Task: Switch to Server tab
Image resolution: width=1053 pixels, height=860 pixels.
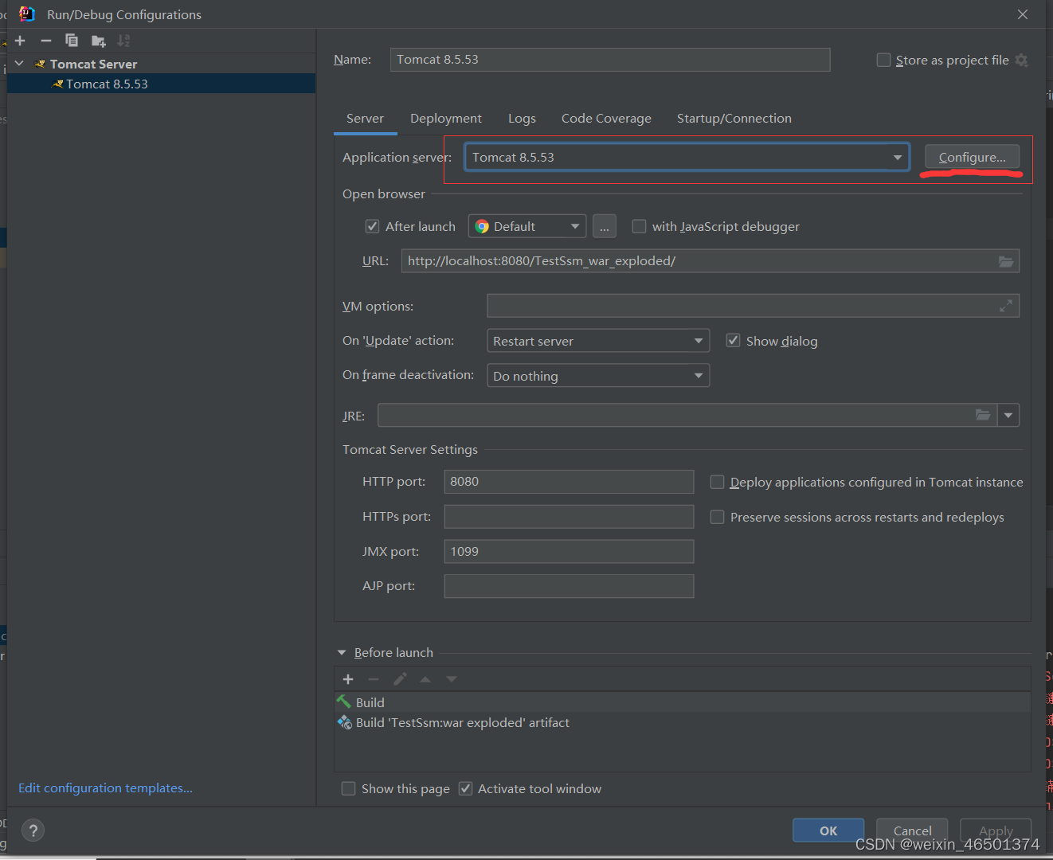Action: click(x=365, y=119)
